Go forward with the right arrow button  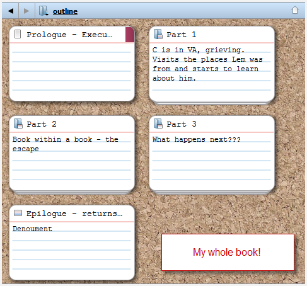click(x=26, y=11)
